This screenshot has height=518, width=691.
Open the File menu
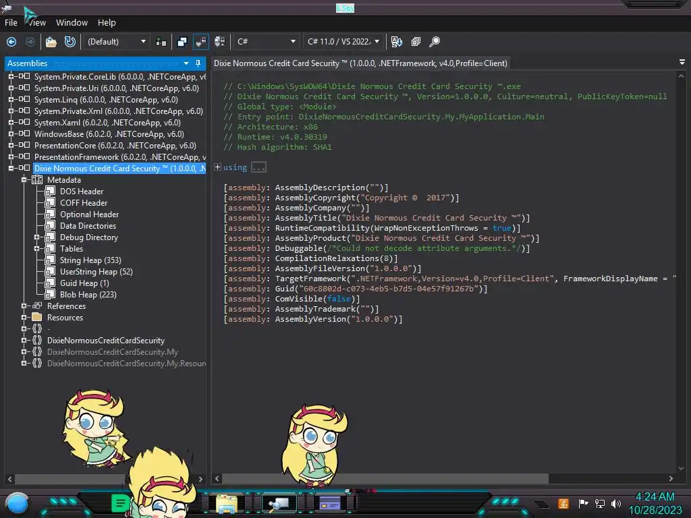click(11, 22)
